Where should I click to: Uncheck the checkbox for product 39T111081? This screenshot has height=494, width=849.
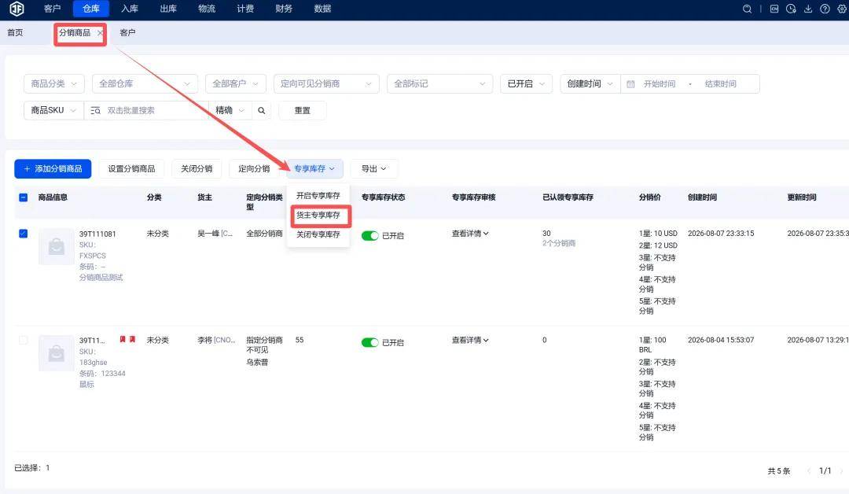coord(24,234)
